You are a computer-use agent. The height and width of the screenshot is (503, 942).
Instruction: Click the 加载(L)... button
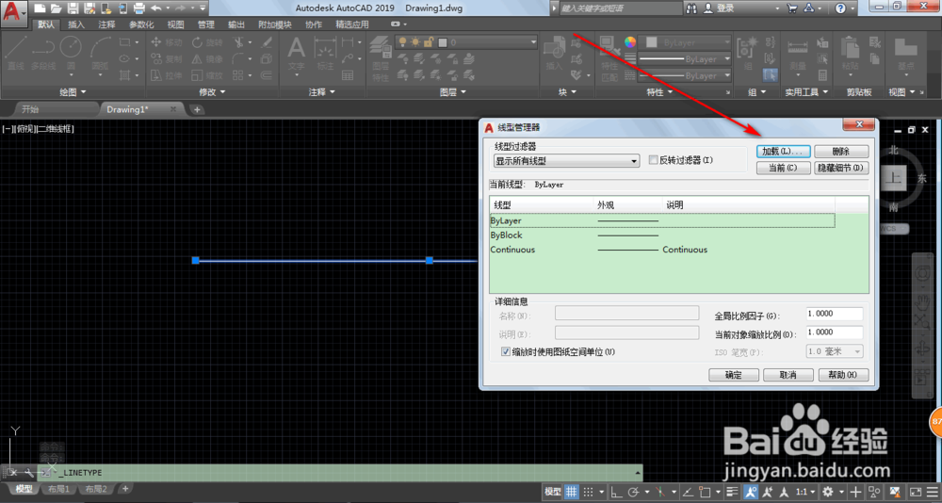(x=783, y=152)
